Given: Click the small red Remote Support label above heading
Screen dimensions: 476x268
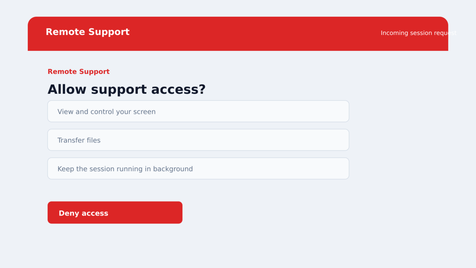Looking at the screenshot, I should click(79, 71).
